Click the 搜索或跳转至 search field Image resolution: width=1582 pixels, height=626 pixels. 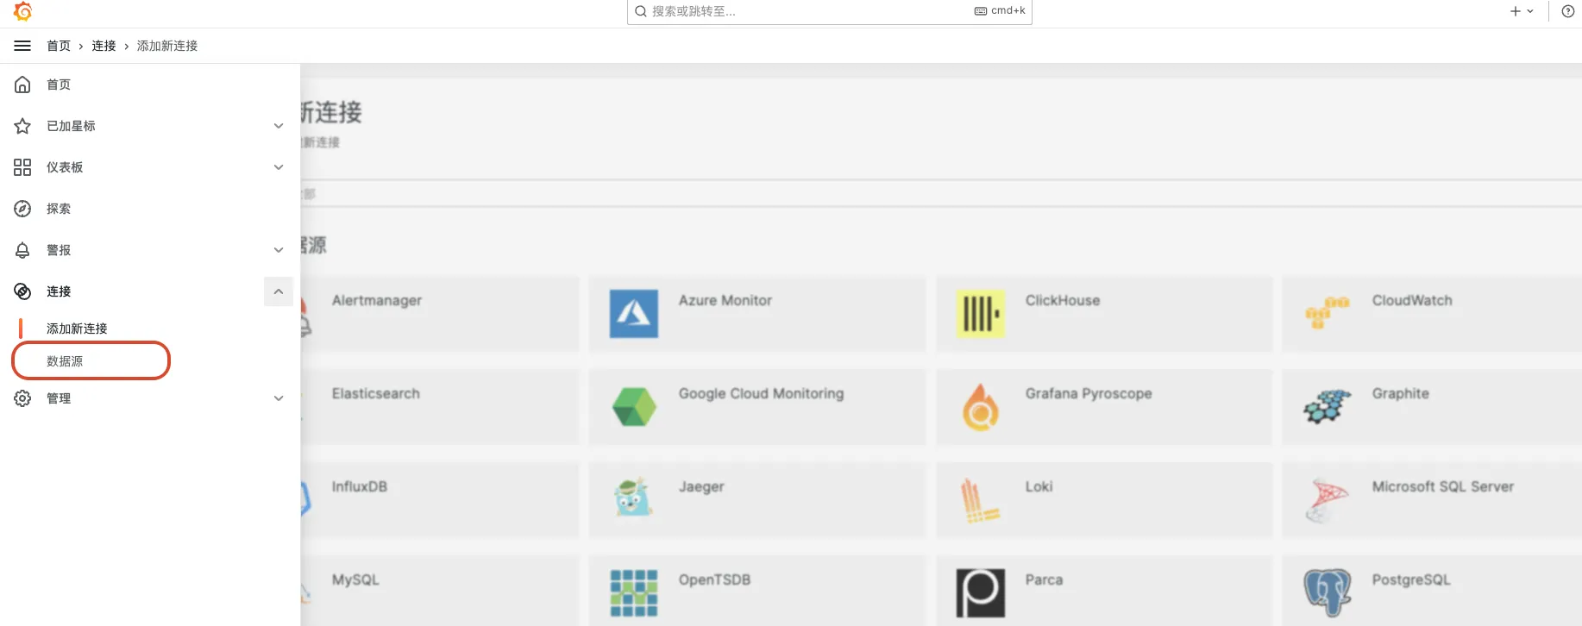pyautogui.click(x=830, y=11)
